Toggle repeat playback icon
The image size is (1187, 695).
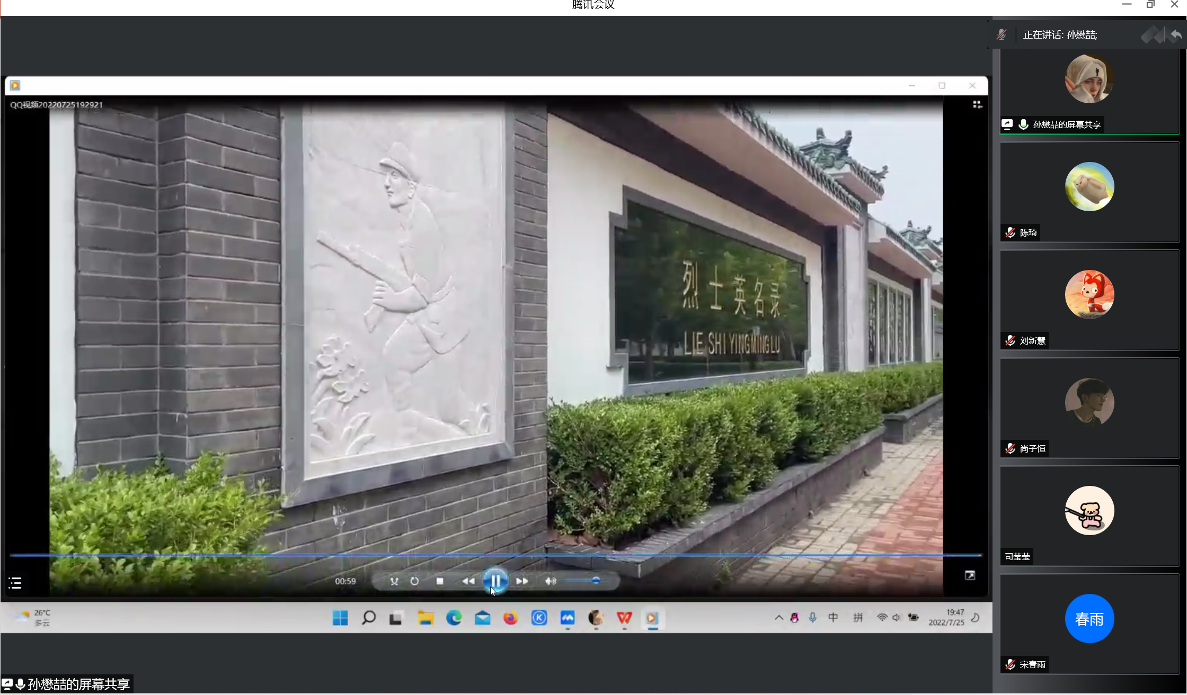click(x=414, y=581)
